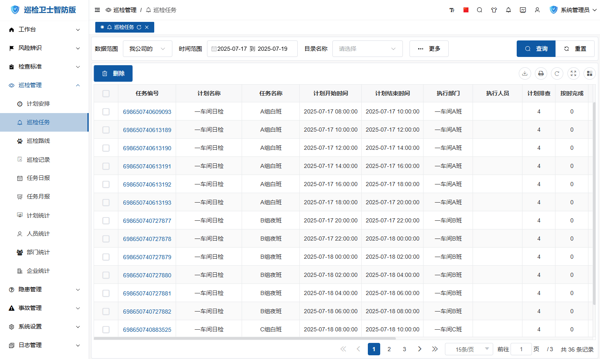This screenshot has width=600, height=359.
Task: Open the search magnifier icon in header
Action: (x=480, y=10)
